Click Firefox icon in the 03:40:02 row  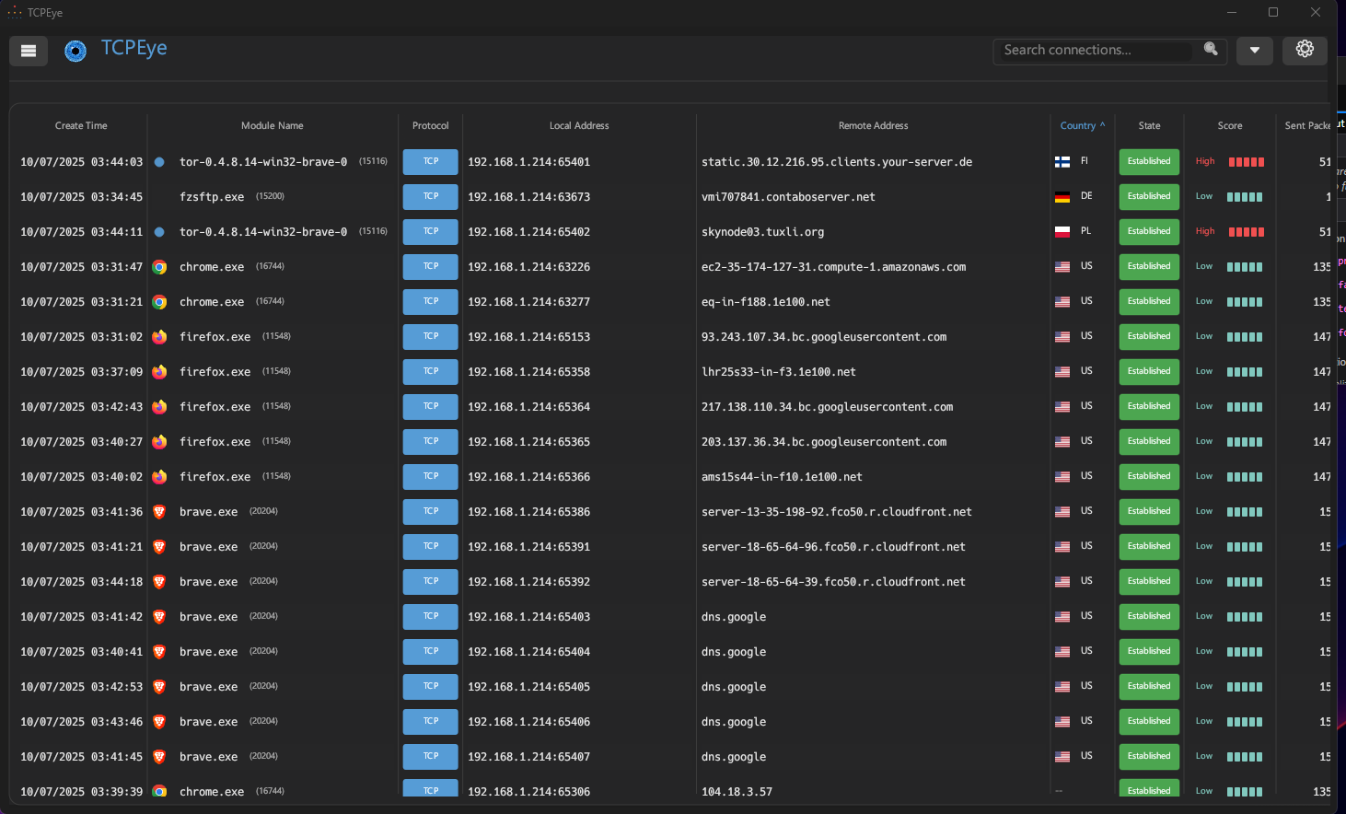[x=159, y=477]
